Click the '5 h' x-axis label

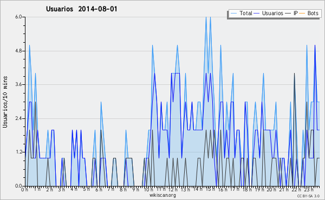[x=86, y=189]
